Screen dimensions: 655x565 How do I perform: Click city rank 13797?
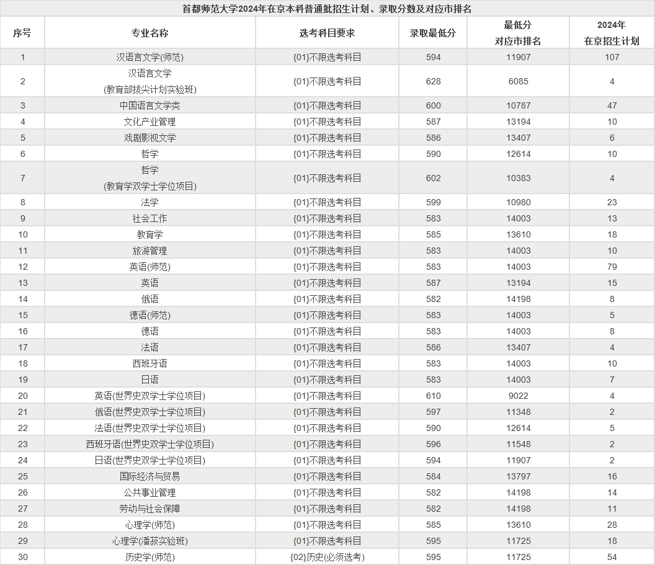[519, 476]
